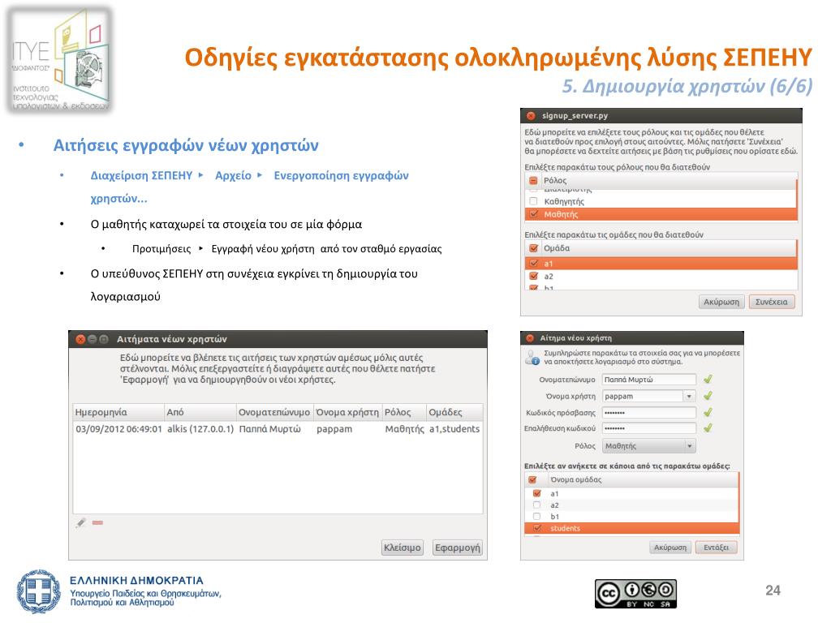Click the Διαχείριση ΣΕΠΕΗΥ menu path text
The height and width of the screenshot is (623, 831).
click(x=141, y=175)
